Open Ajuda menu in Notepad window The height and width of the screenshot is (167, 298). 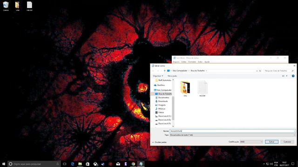207,62
